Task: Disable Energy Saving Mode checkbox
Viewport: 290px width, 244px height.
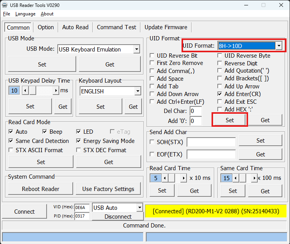Action: (x=79, y=141)
